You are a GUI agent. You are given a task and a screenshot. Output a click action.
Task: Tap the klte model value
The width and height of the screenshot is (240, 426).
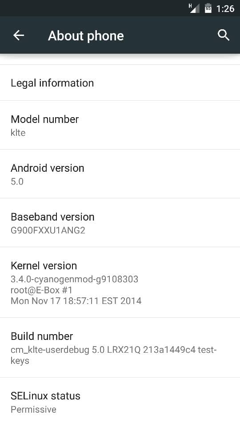(18, 133)
